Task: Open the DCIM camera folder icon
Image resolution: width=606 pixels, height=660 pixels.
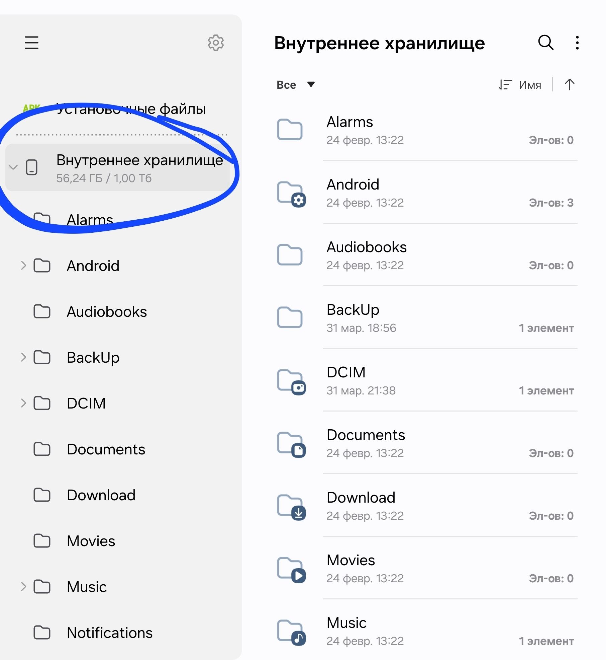Action: 291,382
